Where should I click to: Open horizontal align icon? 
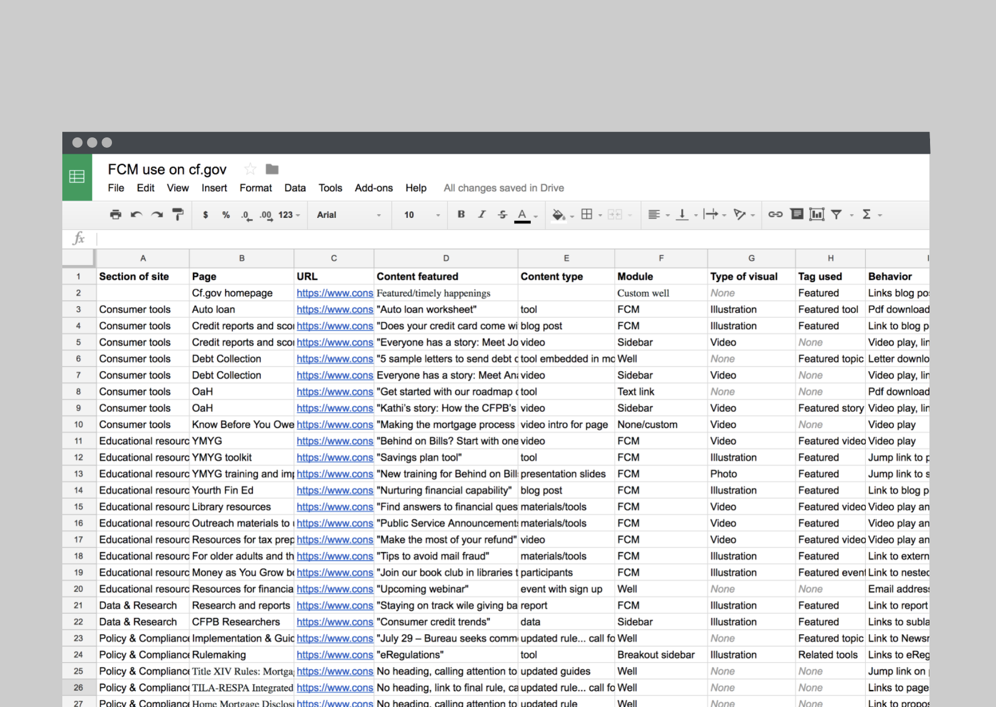(654, 214)
